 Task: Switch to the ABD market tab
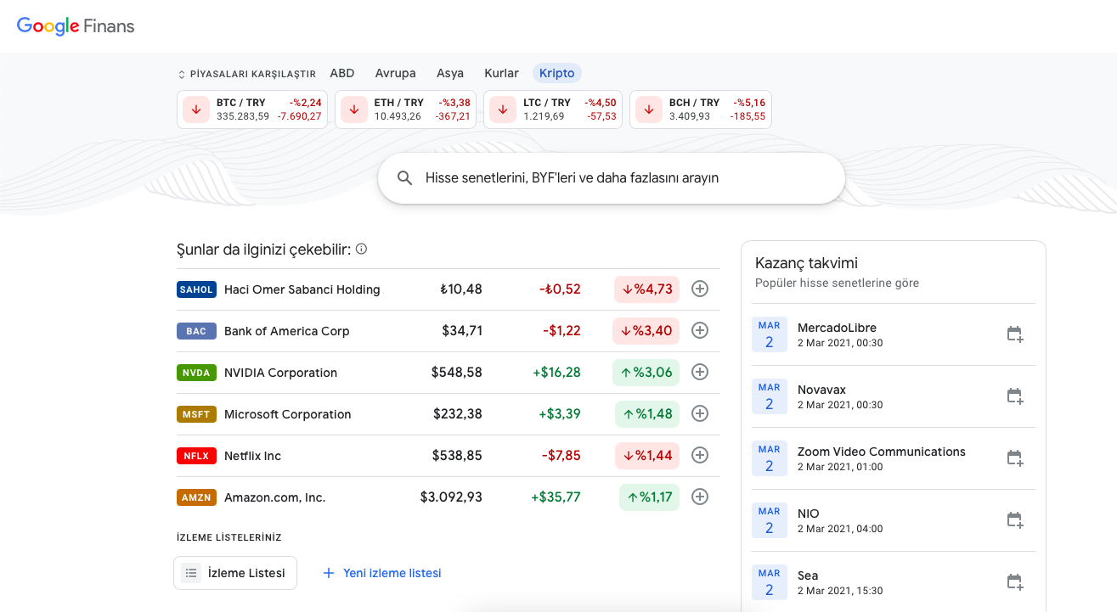[x=342, y=73]
